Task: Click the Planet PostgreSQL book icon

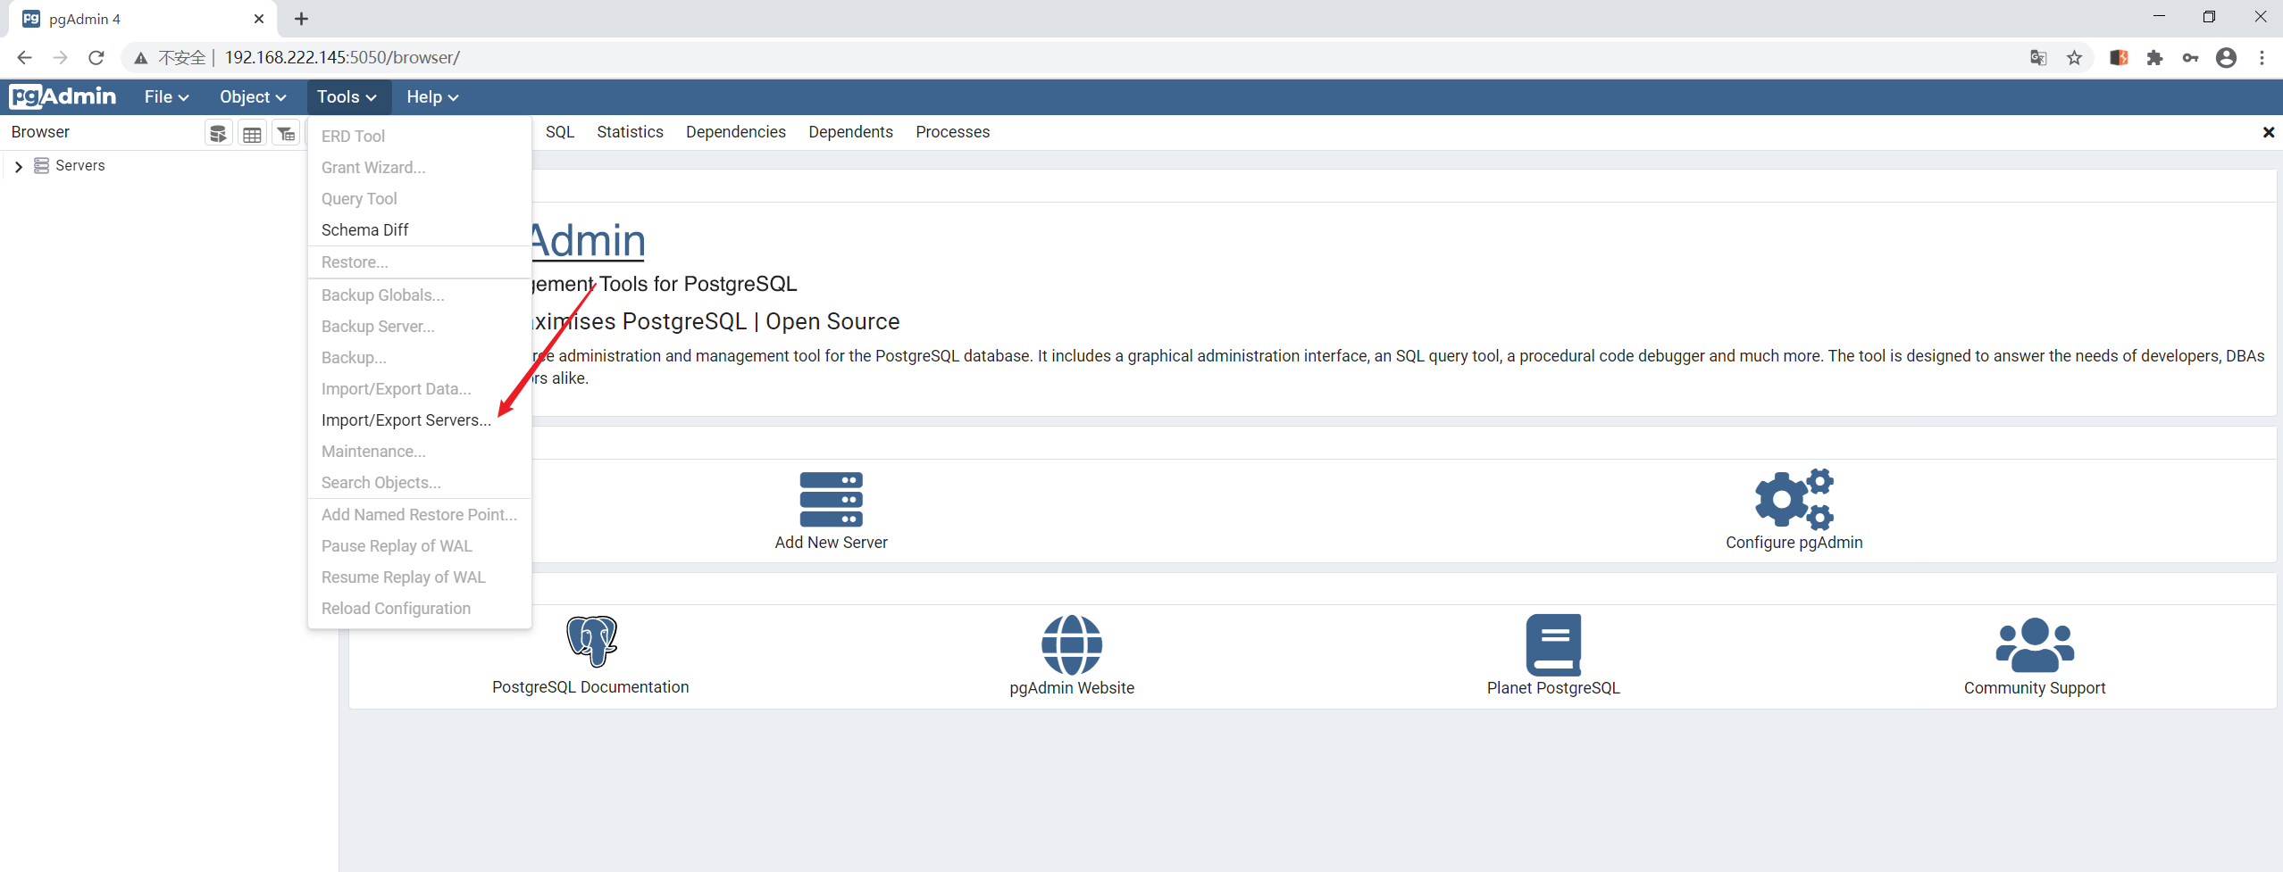Action: [x=1553, y=644]
